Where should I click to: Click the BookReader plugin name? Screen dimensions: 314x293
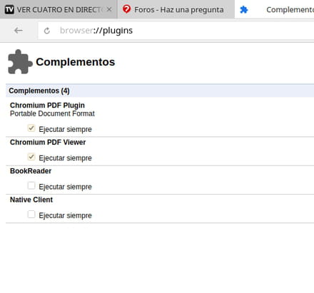coord(31,171)
